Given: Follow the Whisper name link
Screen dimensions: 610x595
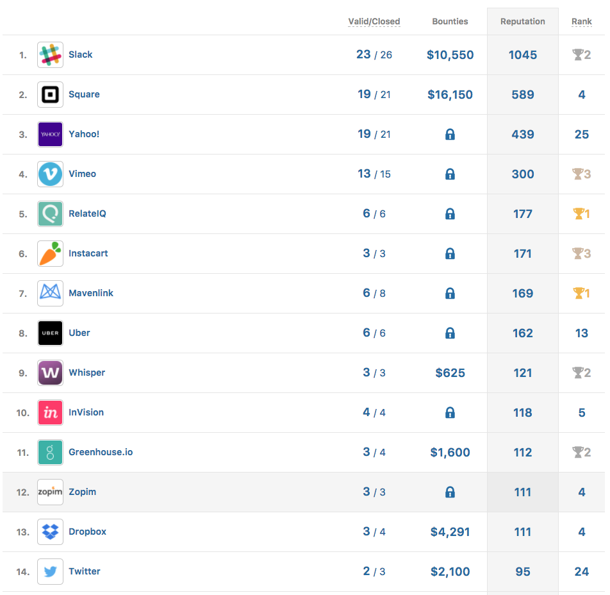Looking at the screenshot, I should click(x=87, y=373).
